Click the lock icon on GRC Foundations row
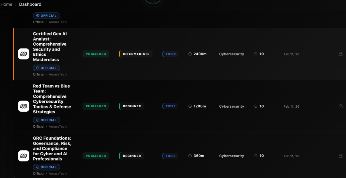This screenshot has height=178, width=346. click(340, 156)
